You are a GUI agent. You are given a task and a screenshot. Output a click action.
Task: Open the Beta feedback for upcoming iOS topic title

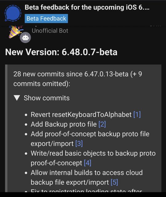pos(87,7)
